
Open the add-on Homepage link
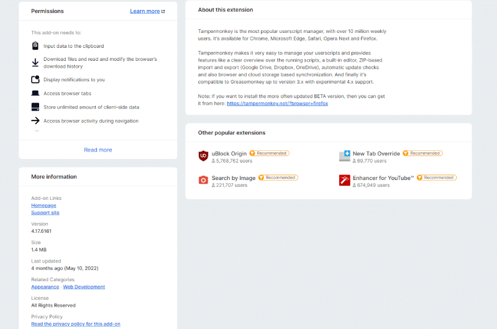coord(43,205)
